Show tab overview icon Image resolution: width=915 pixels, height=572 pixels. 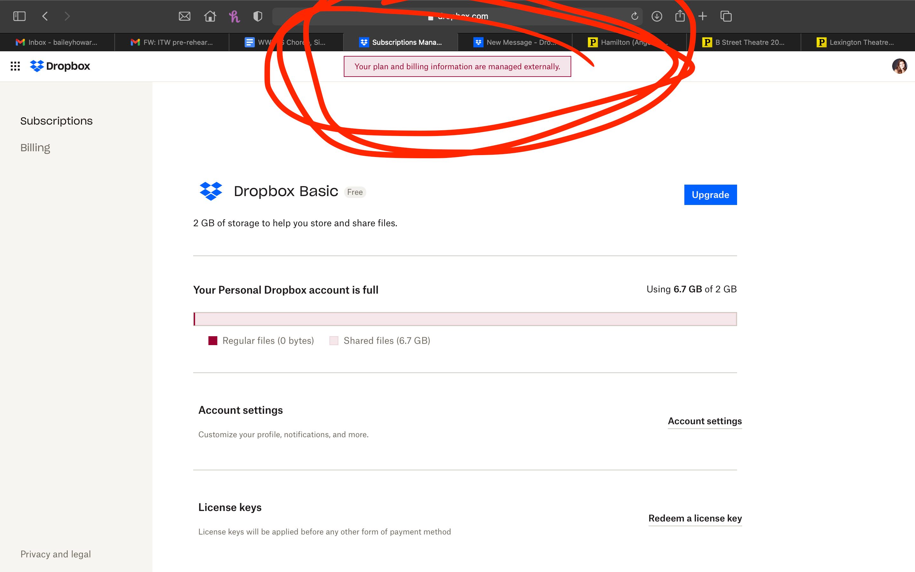[726, 16]
